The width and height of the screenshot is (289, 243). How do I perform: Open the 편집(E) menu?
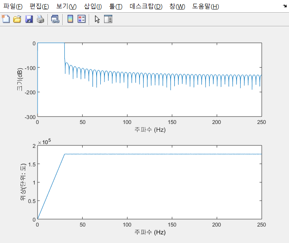click(39, 7)
